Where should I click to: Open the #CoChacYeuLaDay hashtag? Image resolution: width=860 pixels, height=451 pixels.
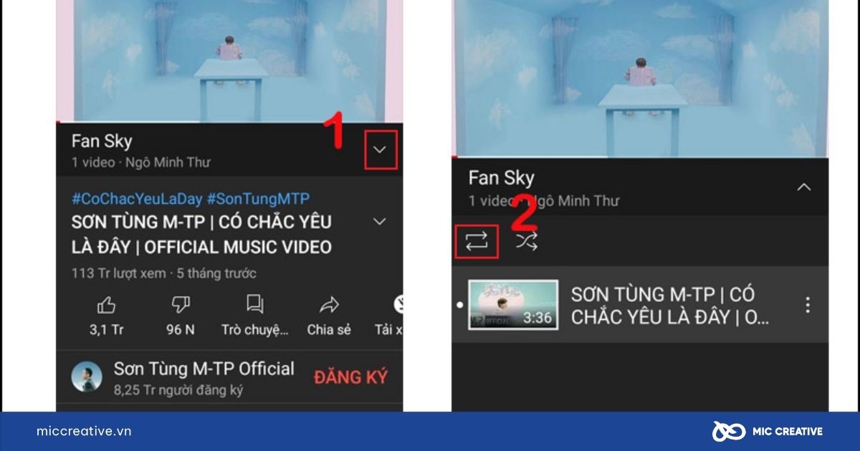[x=137, y=199]
